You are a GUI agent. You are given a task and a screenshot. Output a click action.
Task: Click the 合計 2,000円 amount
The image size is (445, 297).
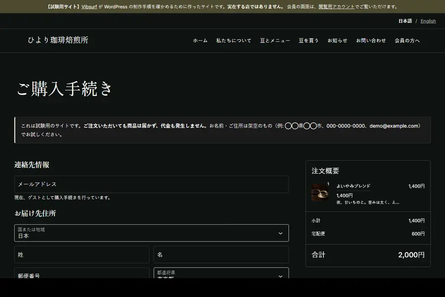pyautogui.click(x=411, y=255)
